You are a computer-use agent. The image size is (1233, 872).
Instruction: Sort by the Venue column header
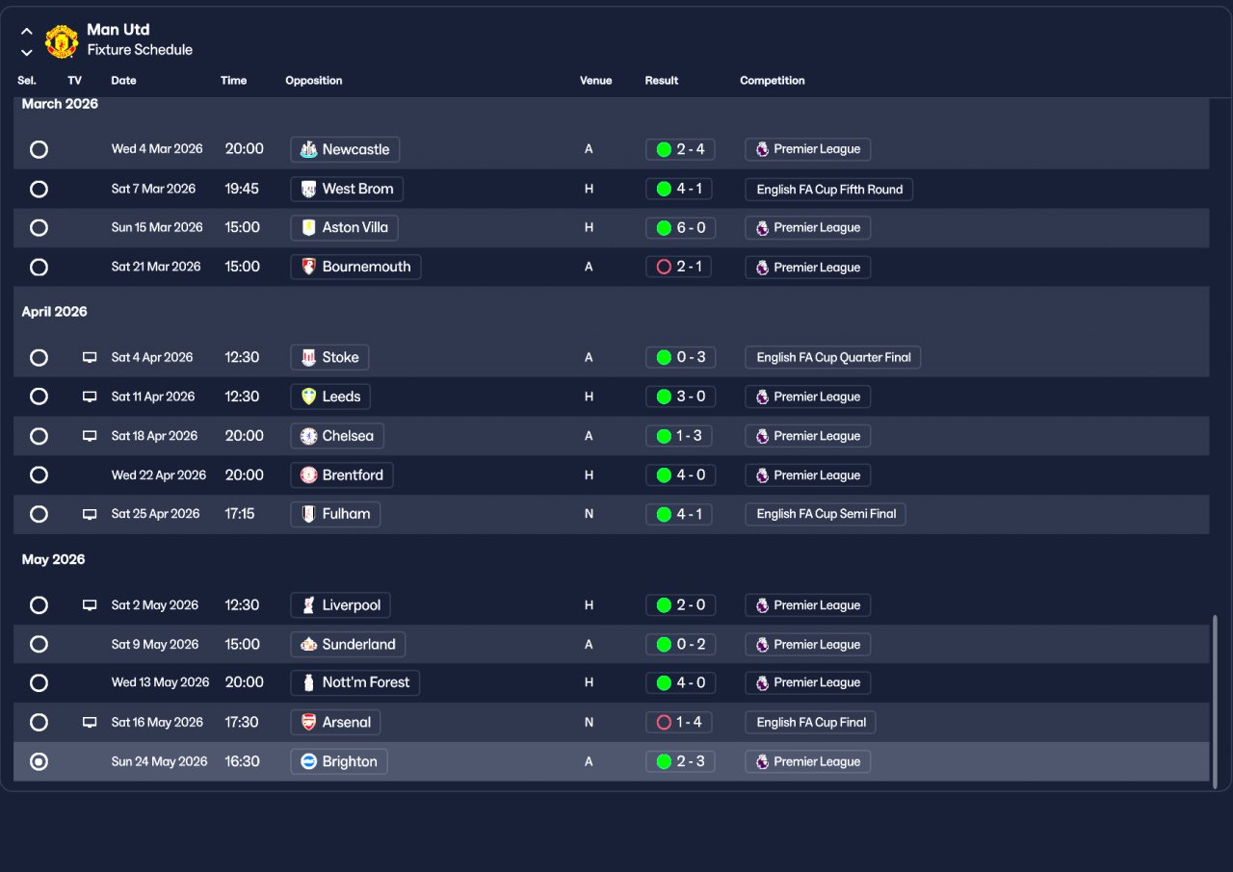[x=596, y=81]
